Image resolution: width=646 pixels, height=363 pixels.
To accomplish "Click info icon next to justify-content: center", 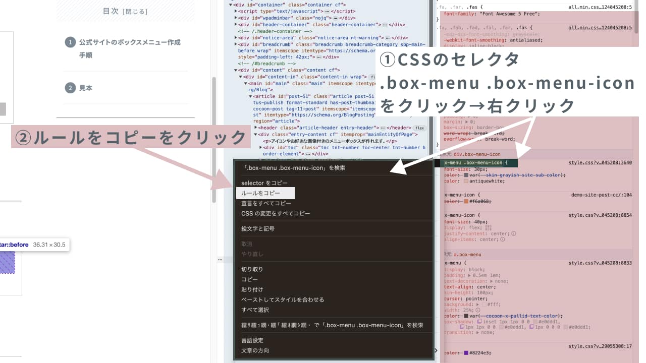I will click(514, 233).
